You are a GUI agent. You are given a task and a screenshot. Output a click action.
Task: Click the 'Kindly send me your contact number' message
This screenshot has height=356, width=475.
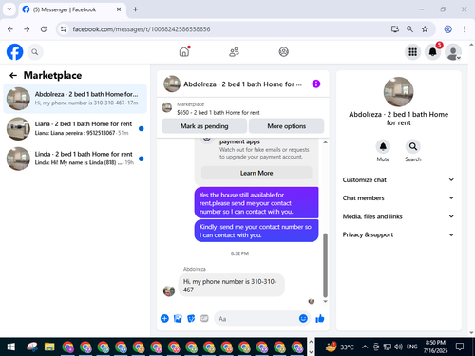pos(256,231)
